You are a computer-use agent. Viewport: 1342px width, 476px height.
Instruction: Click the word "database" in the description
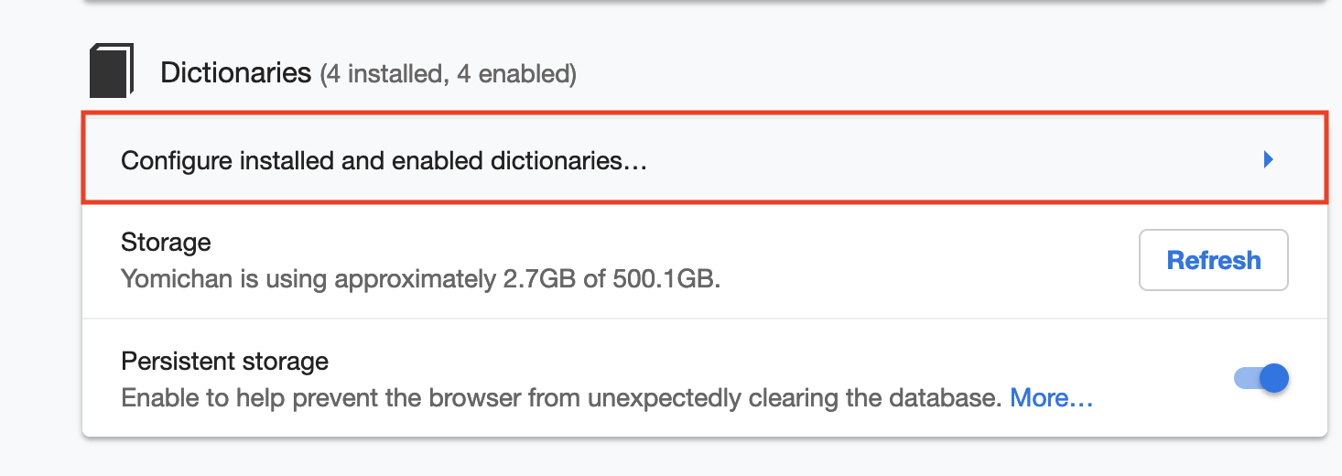pyautogui.click(x=937, y=398)
